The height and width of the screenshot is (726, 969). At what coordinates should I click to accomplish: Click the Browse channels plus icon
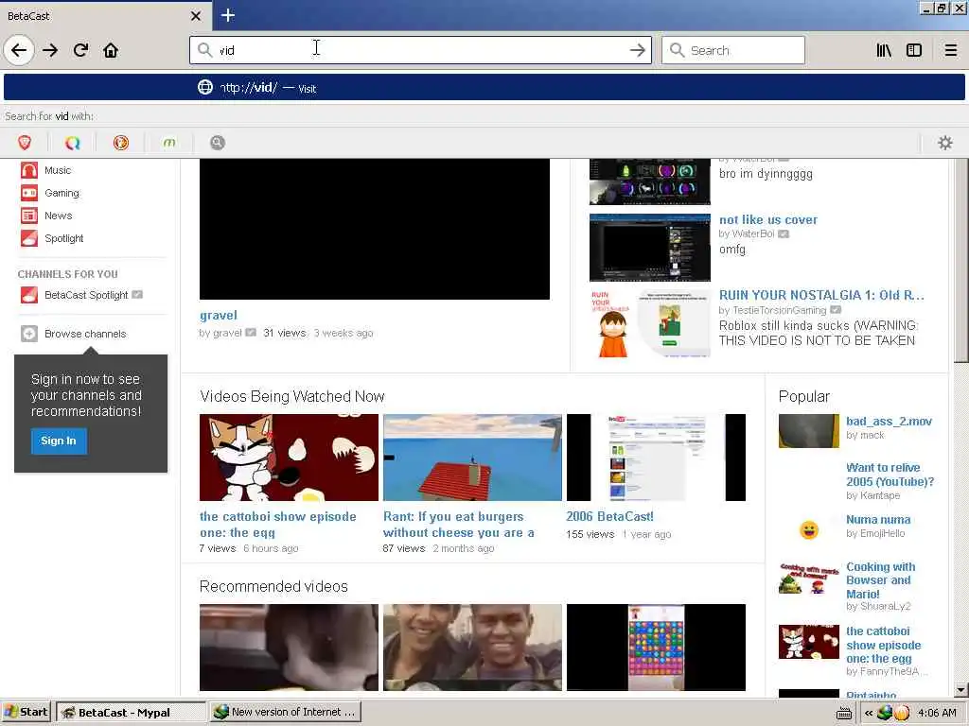(29, 334)
